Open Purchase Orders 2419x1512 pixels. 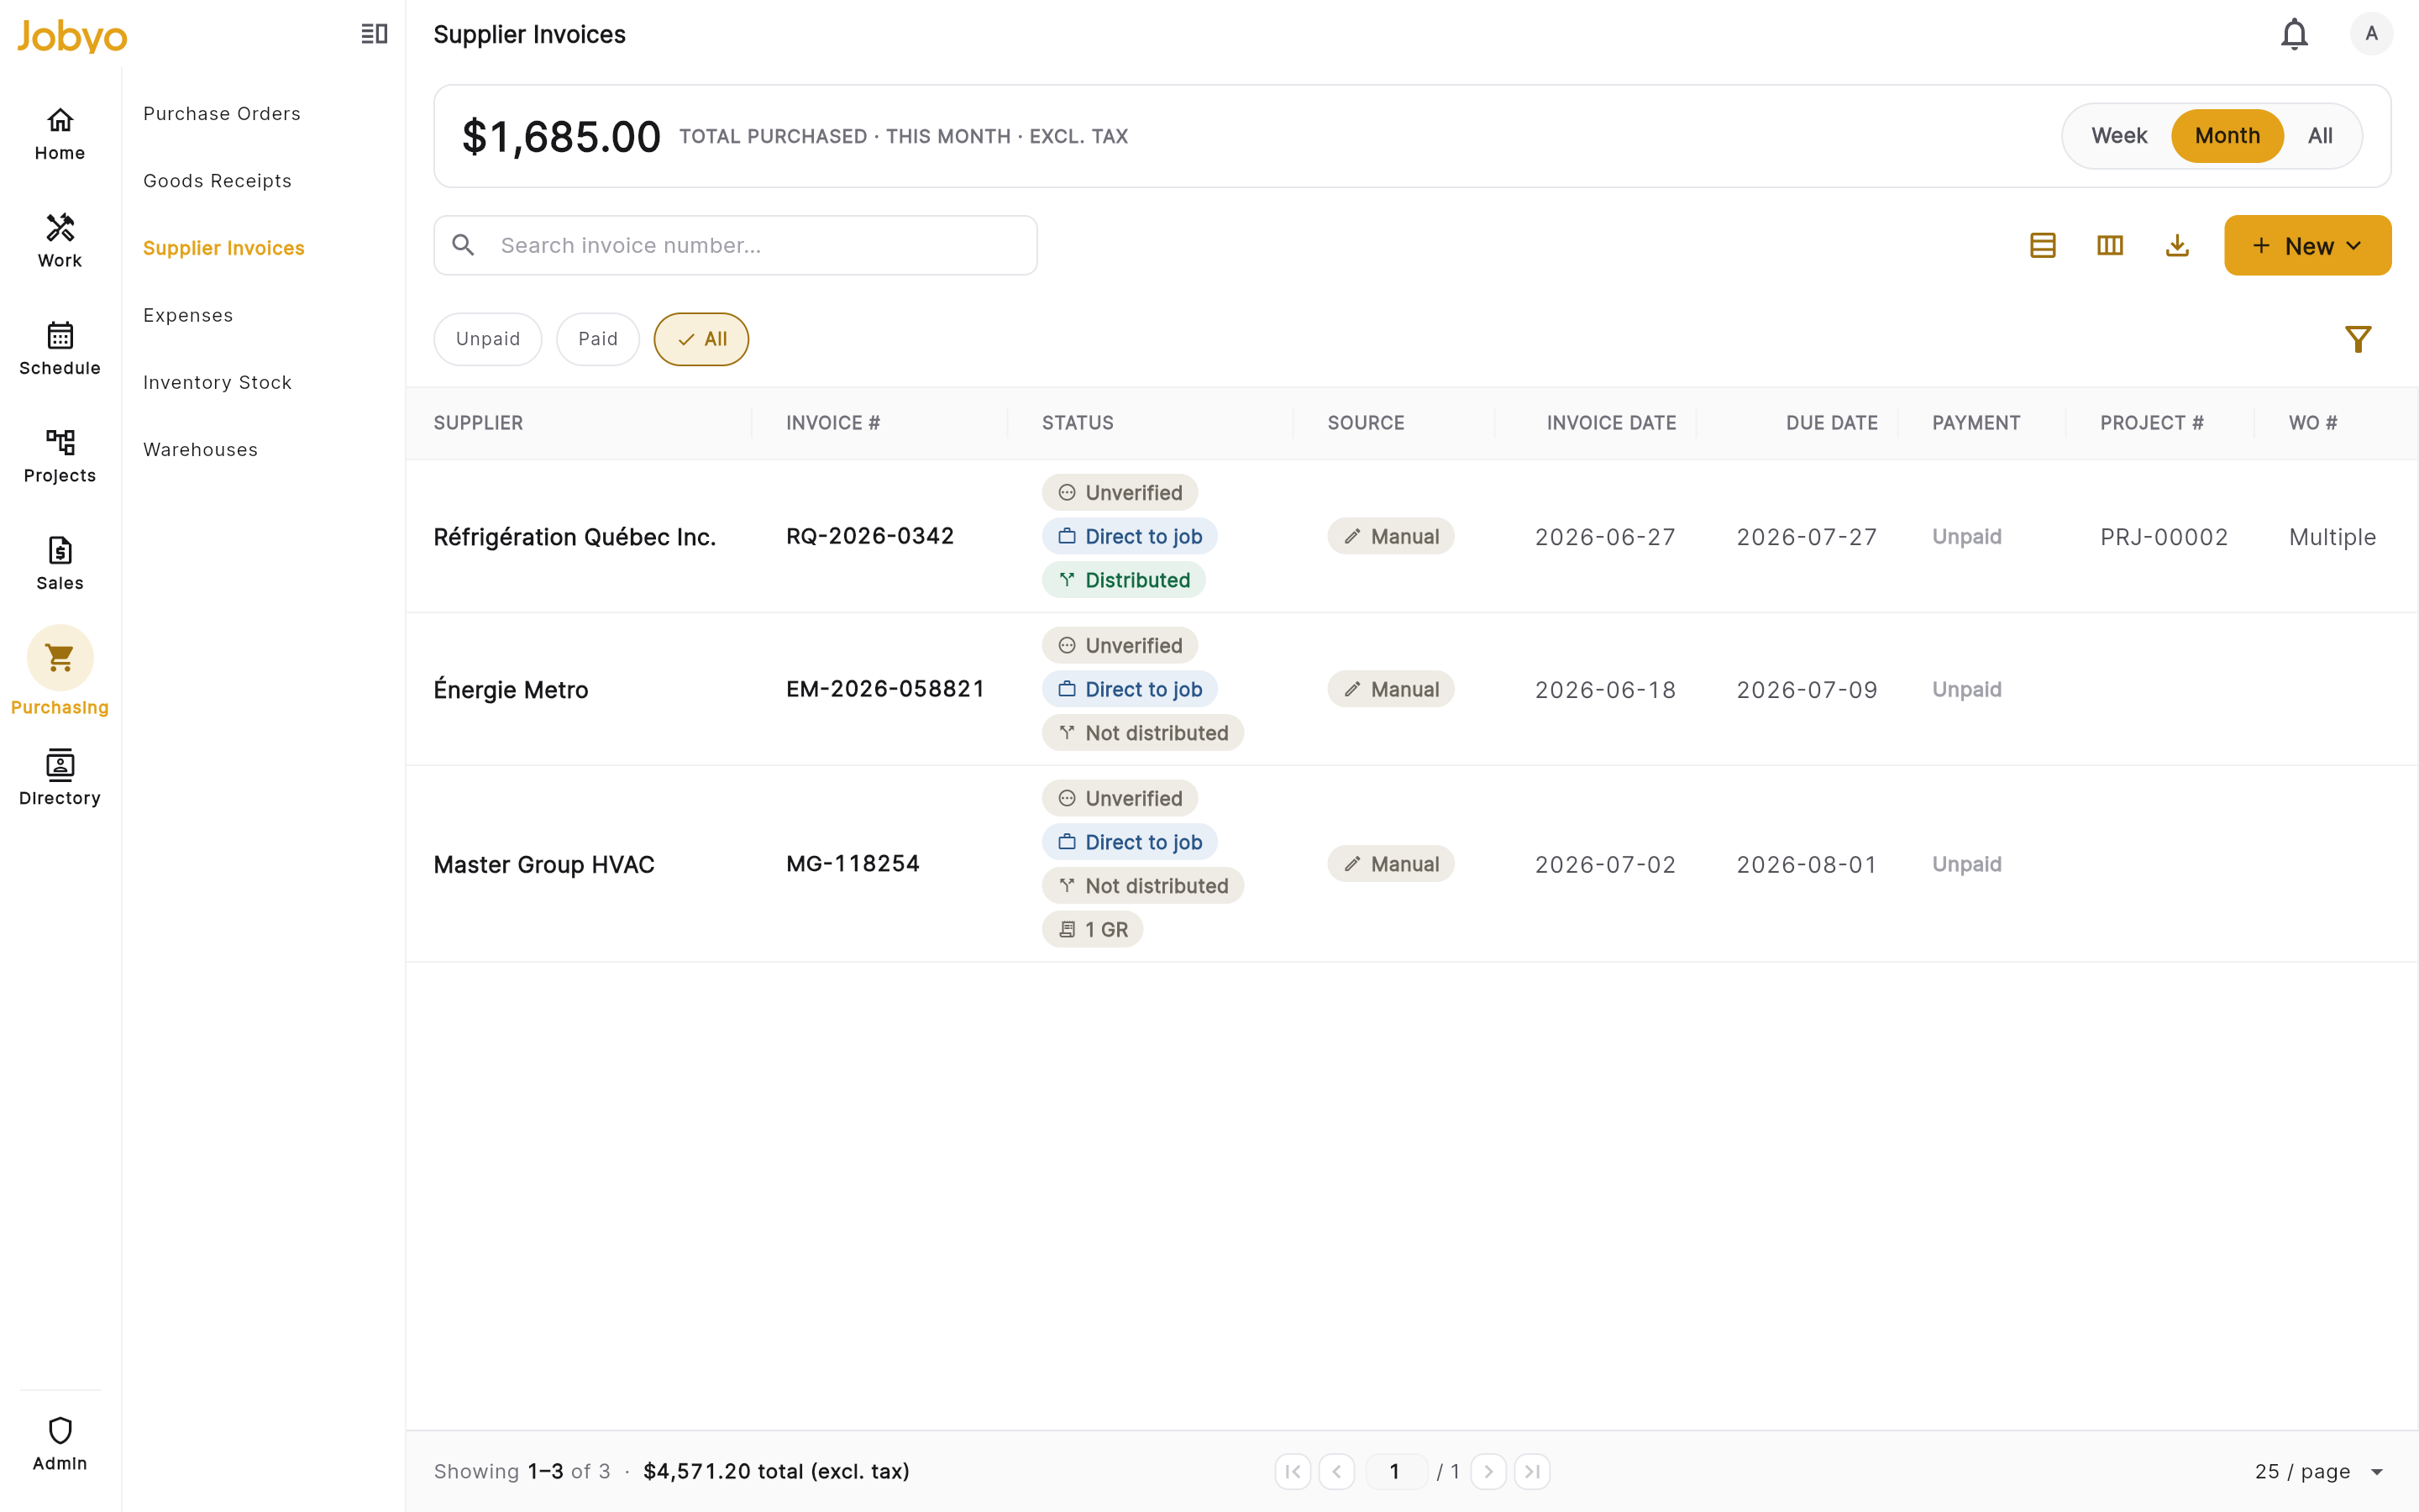[222, 113]
